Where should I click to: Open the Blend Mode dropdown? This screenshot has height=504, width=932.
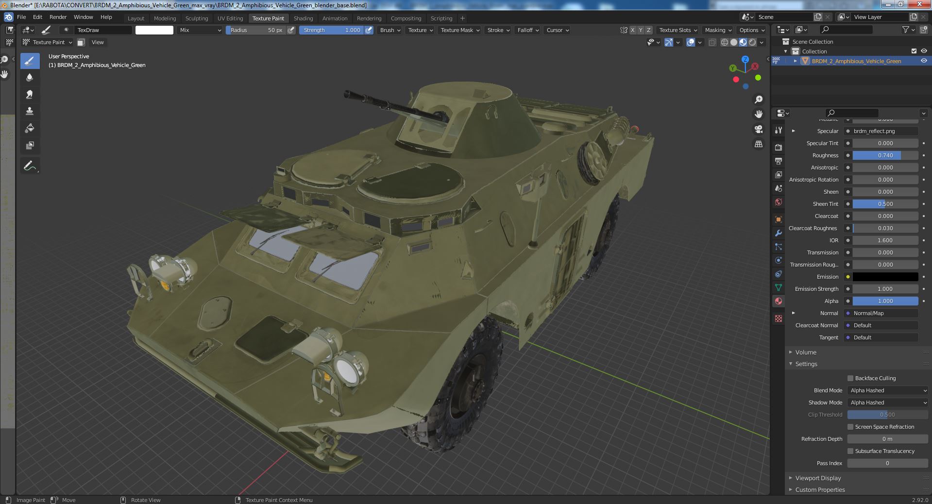coord(888,390)
